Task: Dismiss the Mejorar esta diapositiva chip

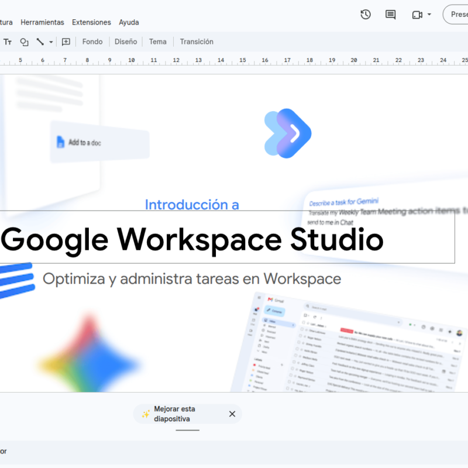Action: 232,414
